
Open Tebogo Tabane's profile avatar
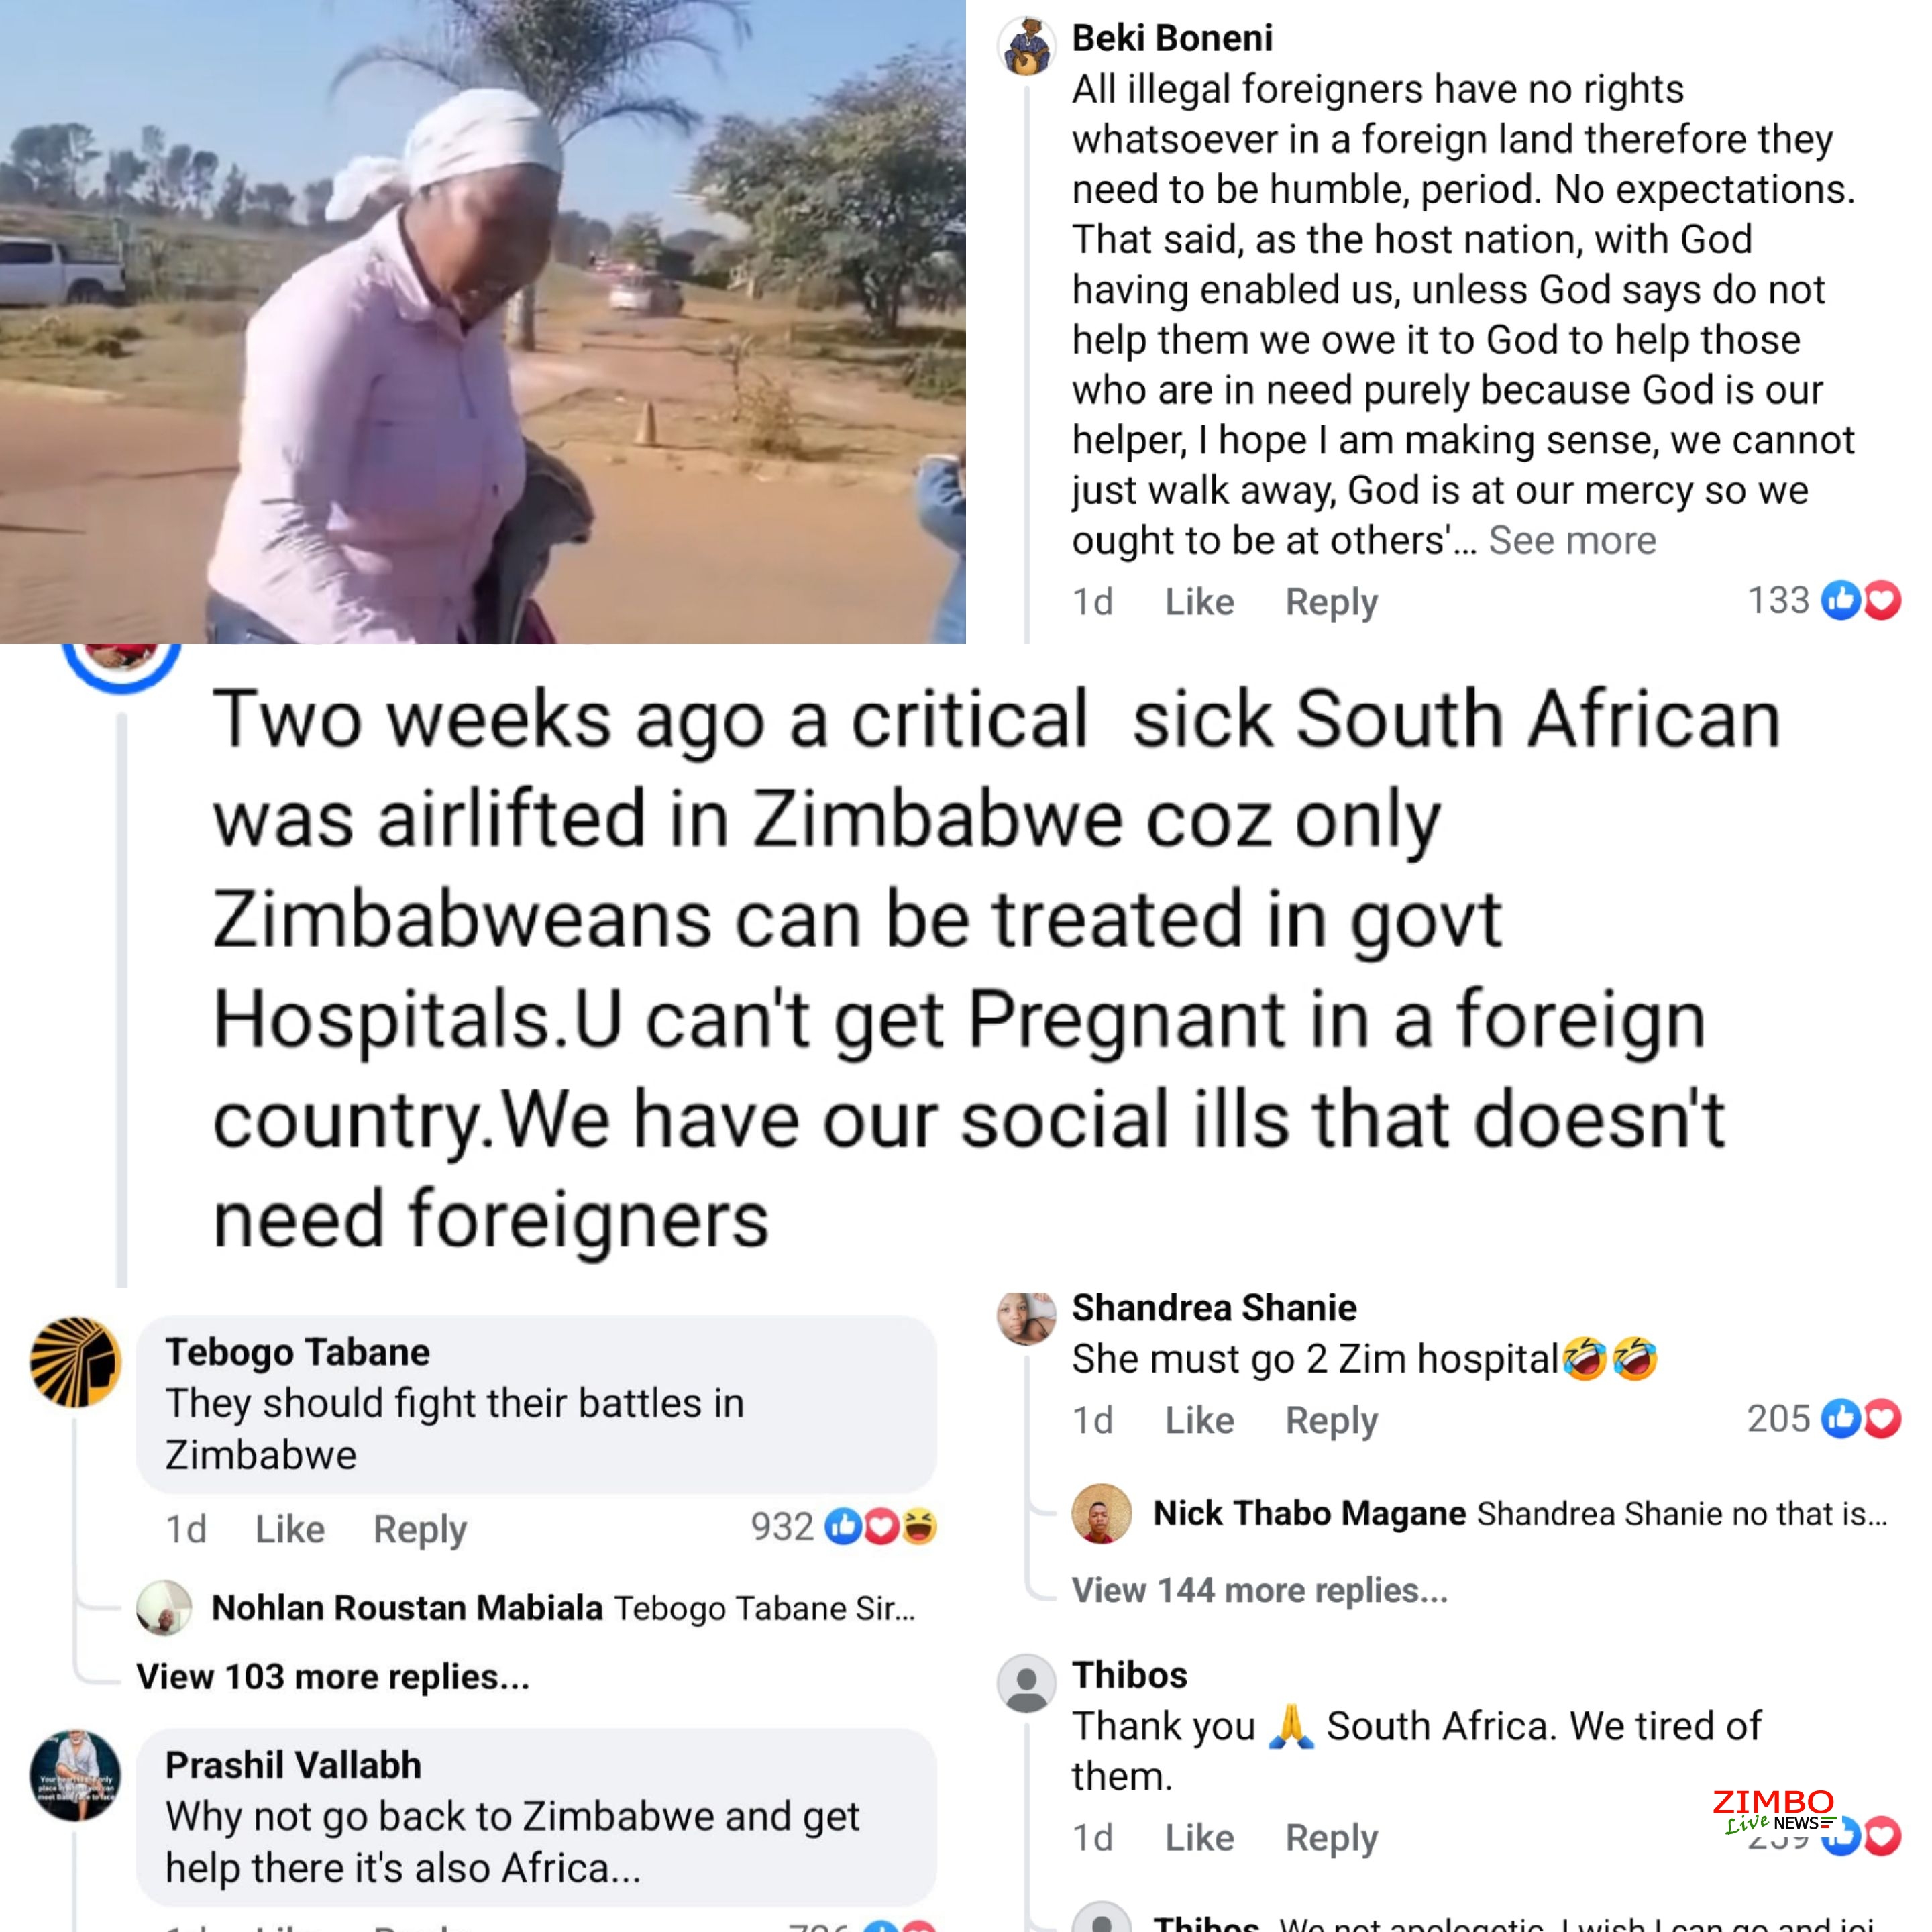(76, 1362)
